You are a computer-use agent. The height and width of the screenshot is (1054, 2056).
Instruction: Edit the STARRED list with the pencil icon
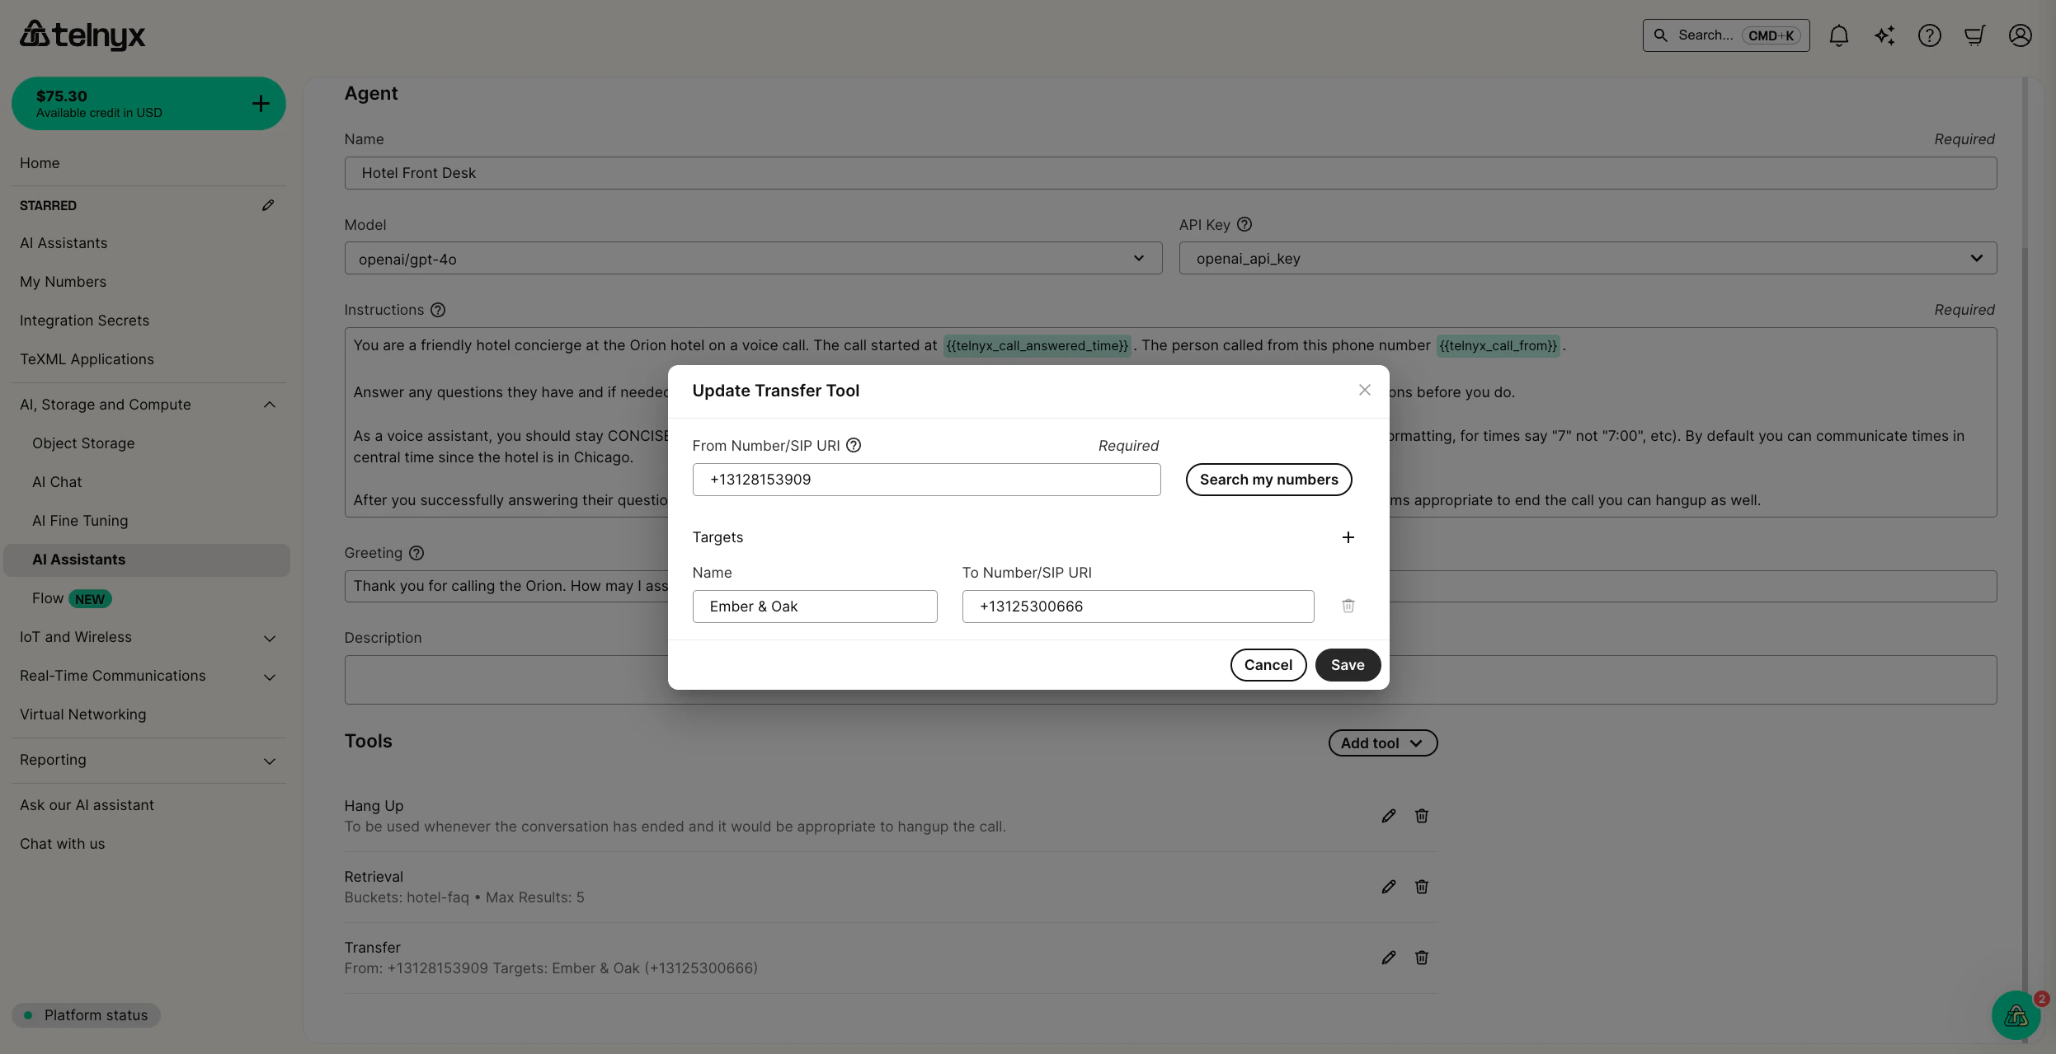coord(268,204)
